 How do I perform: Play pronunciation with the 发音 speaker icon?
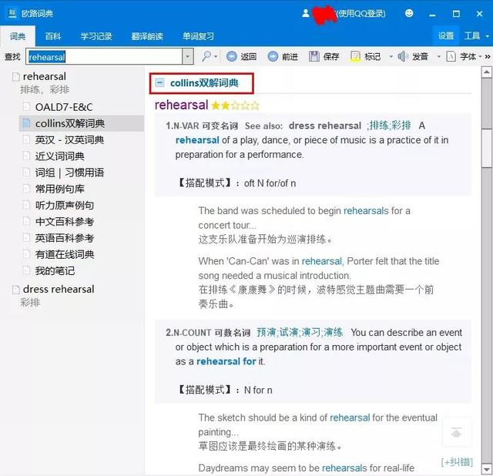tap(403, 56)
